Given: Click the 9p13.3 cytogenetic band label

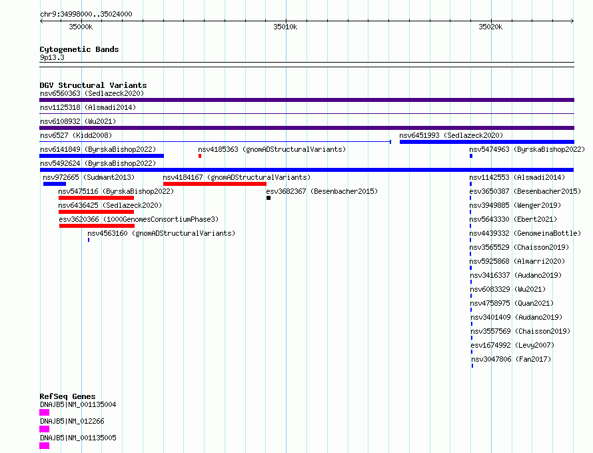Looking at the screenshot, I should [52, 57].
